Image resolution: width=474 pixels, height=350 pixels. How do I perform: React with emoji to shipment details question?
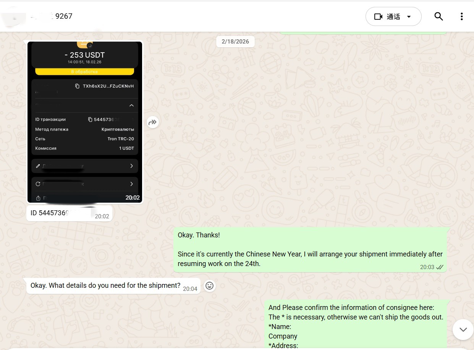(x=209, y=285)
